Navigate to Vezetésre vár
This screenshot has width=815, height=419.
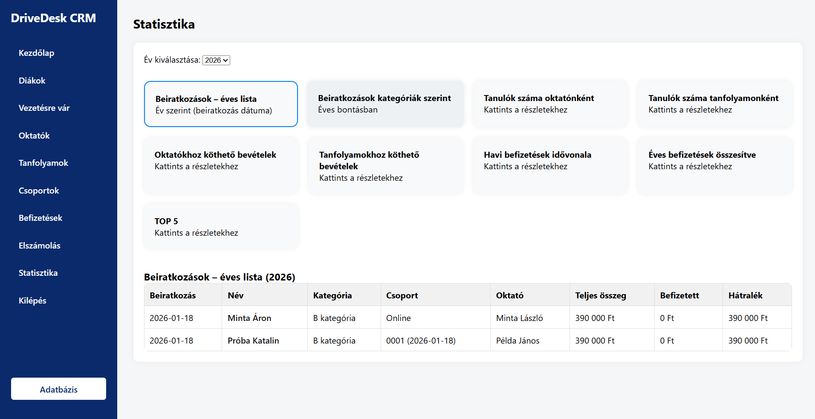[x=44, y=108]
